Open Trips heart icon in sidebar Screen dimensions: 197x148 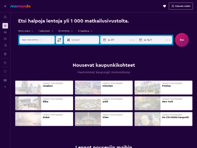point(5,72)
